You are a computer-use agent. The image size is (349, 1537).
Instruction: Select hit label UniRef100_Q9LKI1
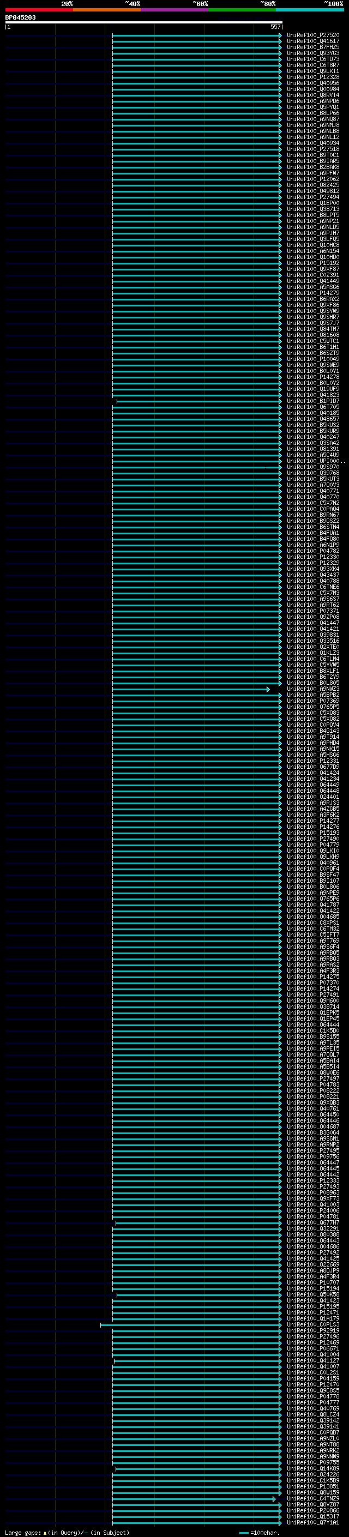pos(312,71)
